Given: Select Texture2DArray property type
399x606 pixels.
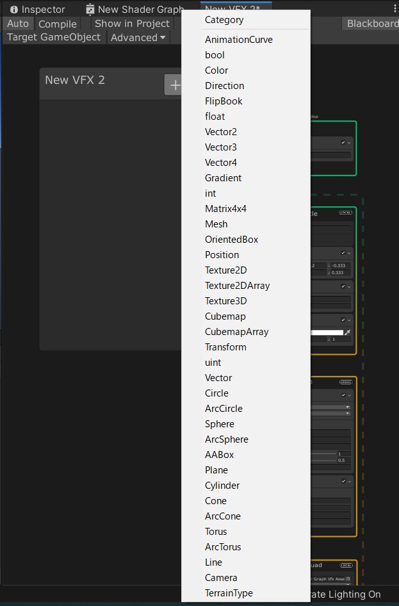Looking at the screenshot, I should click(246, 286).
